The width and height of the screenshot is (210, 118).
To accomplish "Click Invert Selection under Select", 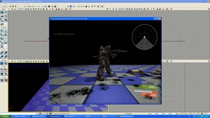I will 2,74.
